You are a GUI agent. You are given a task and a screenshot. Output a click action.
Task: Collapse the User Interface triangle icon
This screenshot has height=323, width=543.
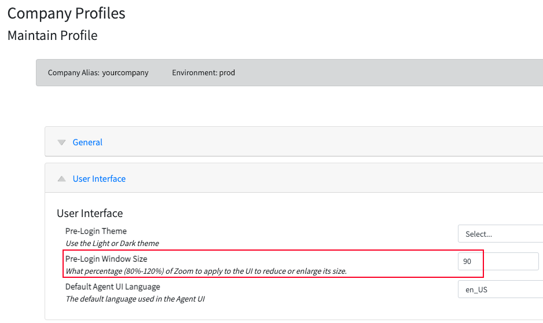[x=61, y=179]
